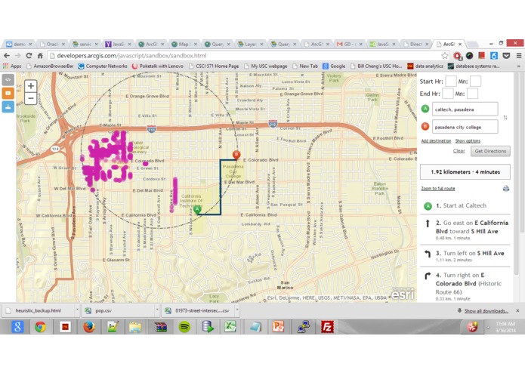Click the pasadena city college destination field
Viewport: 525px width, 373px height.
[x=465, y=127]
